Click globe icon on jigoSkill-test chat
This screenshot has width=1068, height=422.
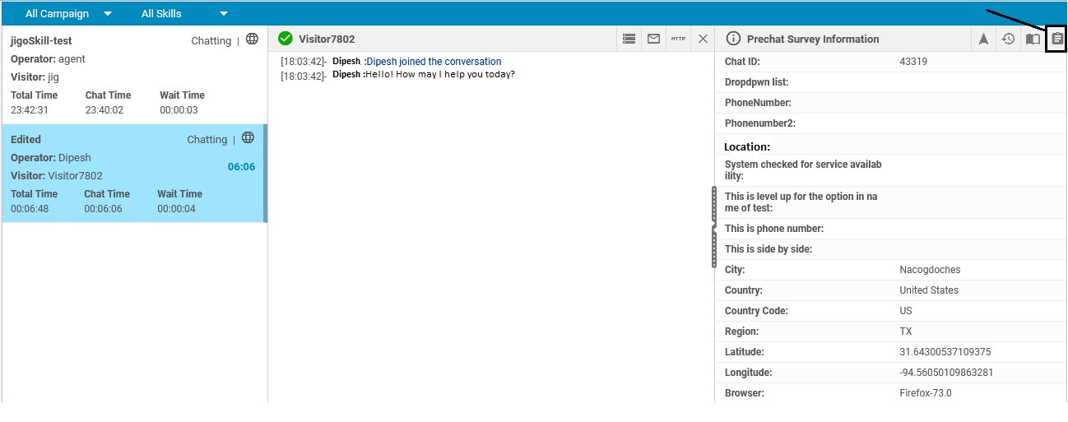253,39
